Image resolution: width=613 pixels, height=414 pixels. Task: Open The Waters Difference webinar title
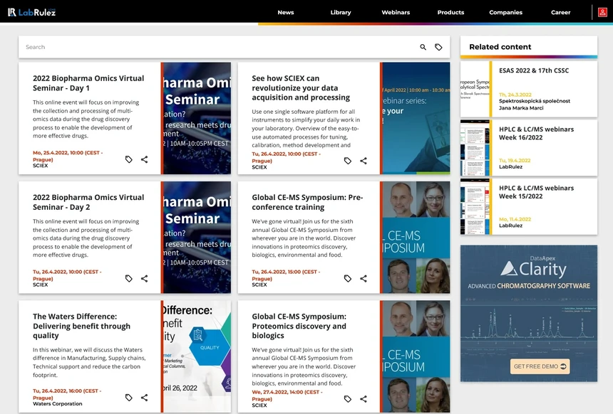click(81, 326)
